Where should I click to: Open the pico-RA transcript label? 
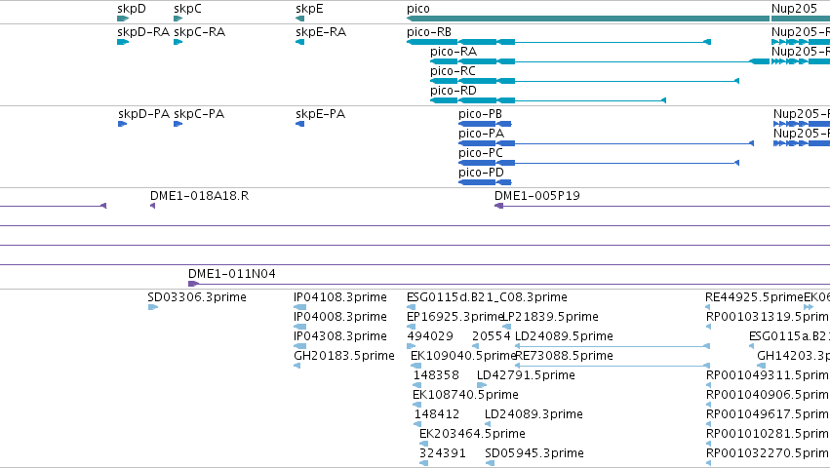point(454,52)
